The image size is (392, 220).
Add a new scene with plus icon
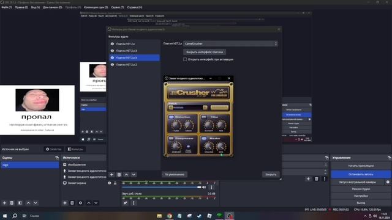point(4,203)
